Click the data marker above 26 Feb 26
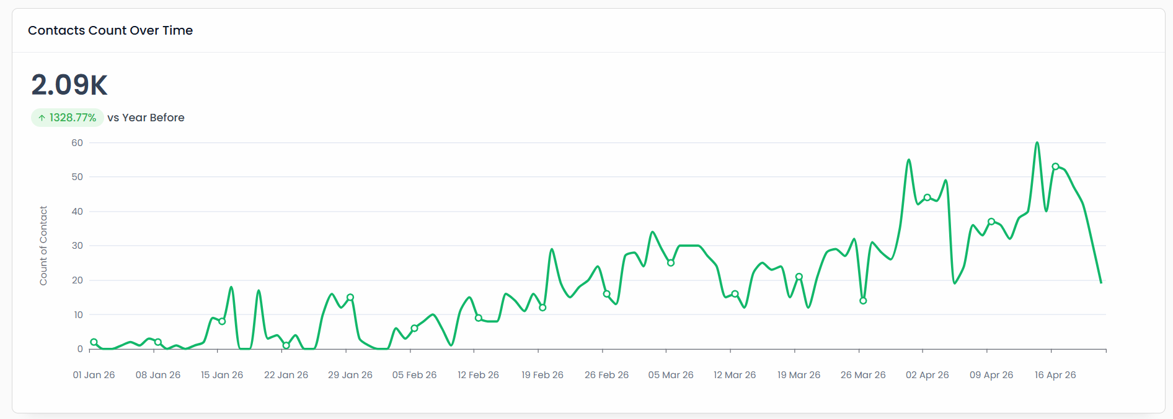The image size is (1173, 419). pos(607,294)
